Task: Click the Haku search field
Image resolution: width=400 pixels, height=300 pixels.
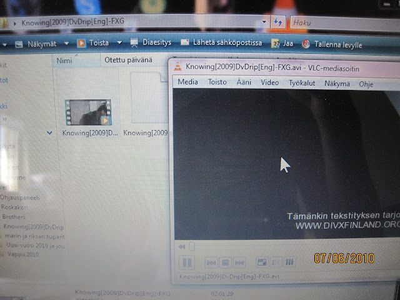Action: click(345, 23)
